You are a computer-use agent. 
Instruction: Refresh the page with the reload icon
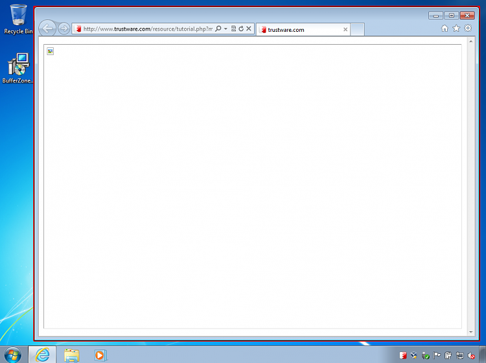pos(241,29)
